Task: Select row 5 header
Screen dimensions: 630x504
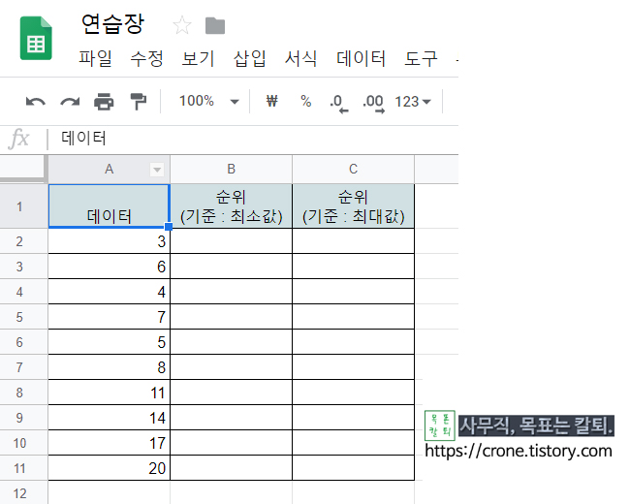Action: click(x=23, y=317)
